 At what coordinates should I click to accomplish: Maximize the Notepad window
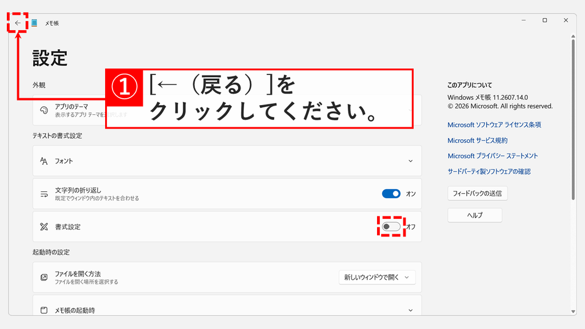point(544,20)
